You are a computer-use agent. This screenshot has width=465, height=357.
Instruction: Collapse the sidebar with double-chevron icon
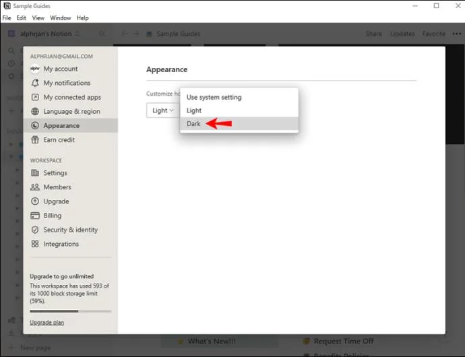102,34
